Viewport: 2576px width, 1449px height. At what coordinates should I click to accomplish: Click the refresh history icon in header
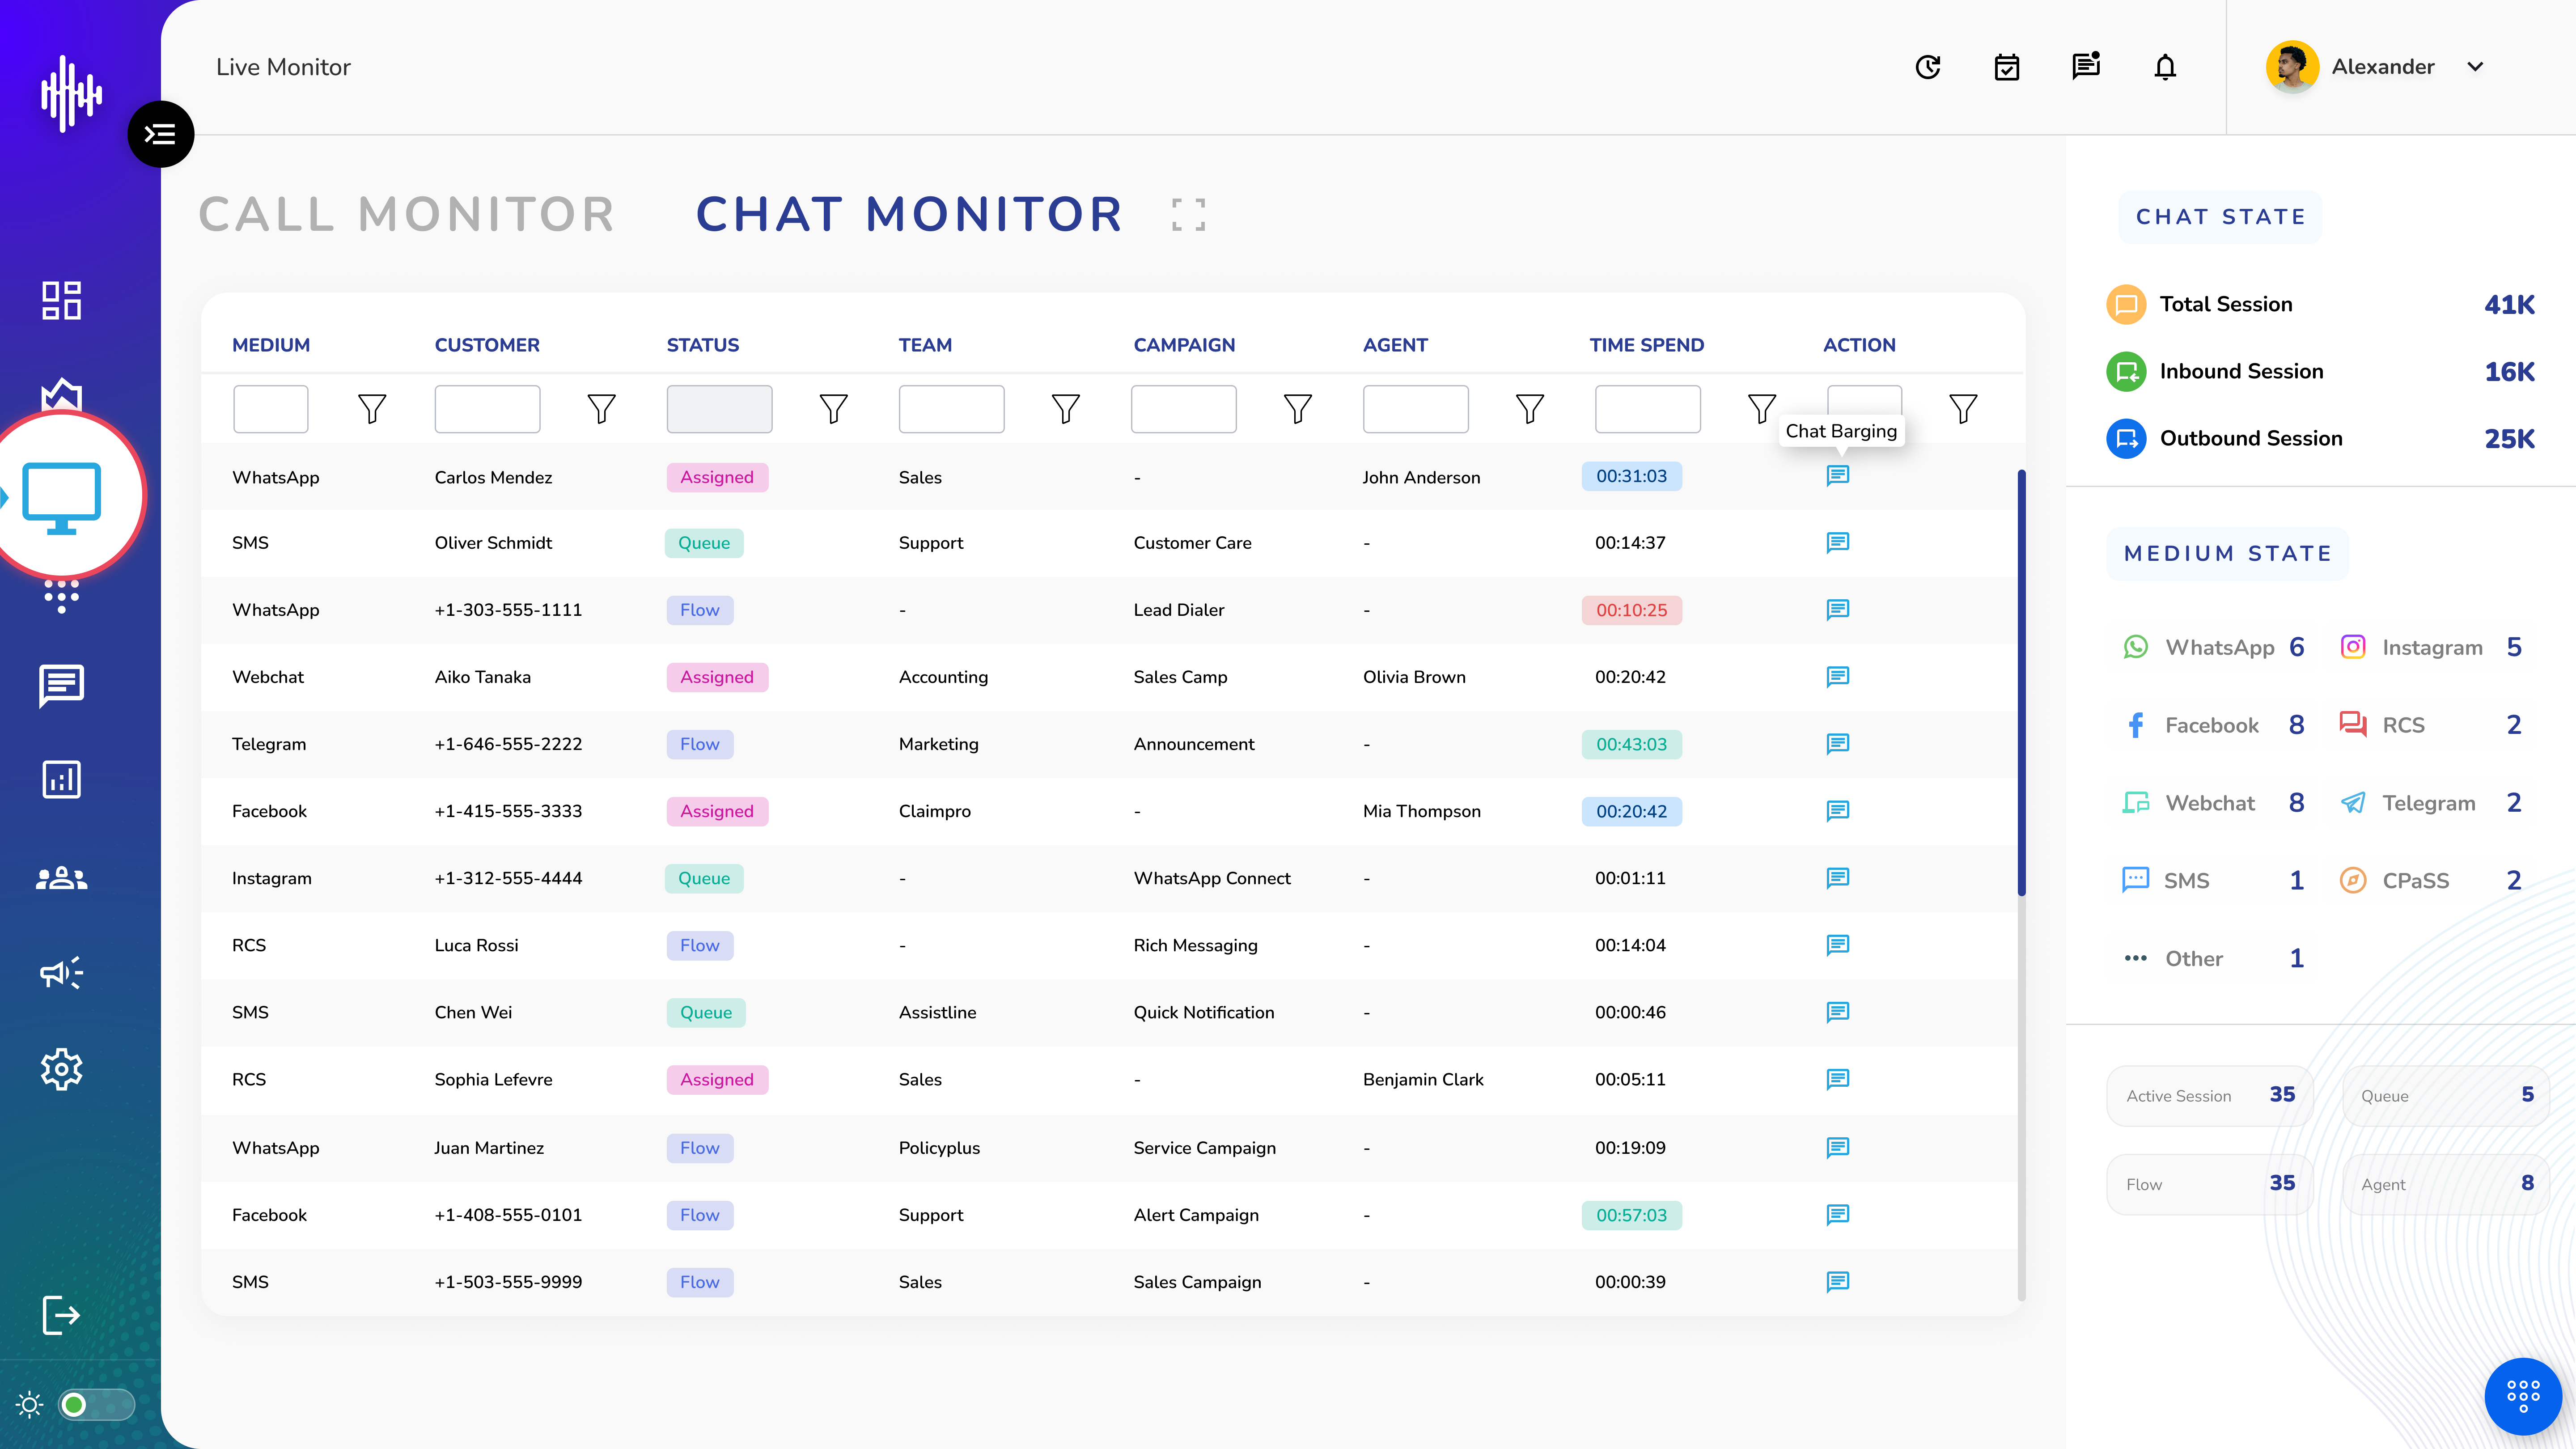coord(1927,67)
